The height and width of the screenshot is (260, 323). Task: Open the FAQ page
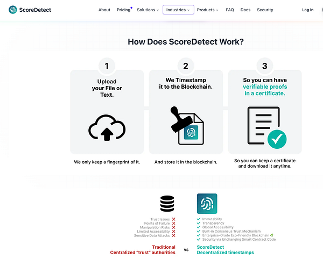click(230, 10)
